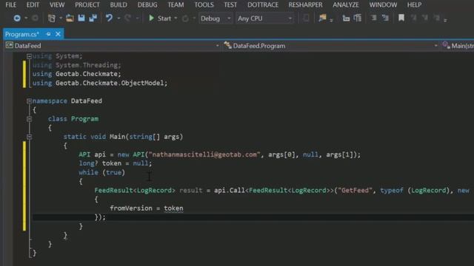
Task: Click the previous bookmark icon
Action: 413,18
